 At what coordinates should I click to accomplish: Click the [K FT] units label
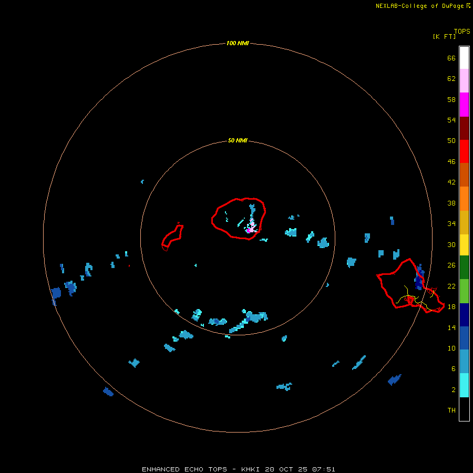tap(444, 36)
